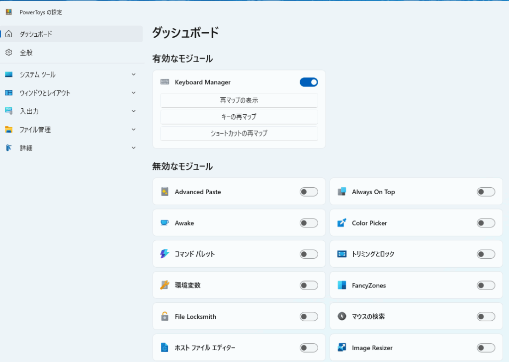Click the コマンド パレット lightning icon
The width and height of the screenshot is (509, 362).
165,254
